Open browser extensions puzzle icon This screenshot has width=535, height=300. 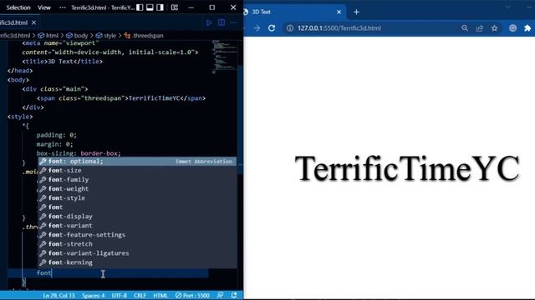[527, 28]
